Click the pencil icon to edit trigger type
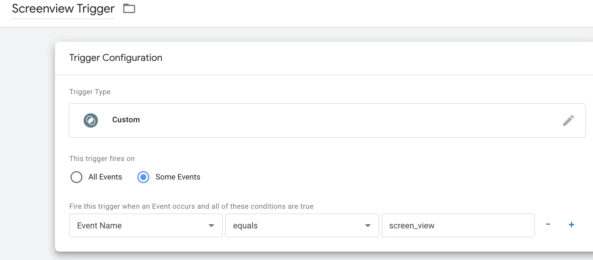Screen dimensions: 593x260 coord(568,120)
